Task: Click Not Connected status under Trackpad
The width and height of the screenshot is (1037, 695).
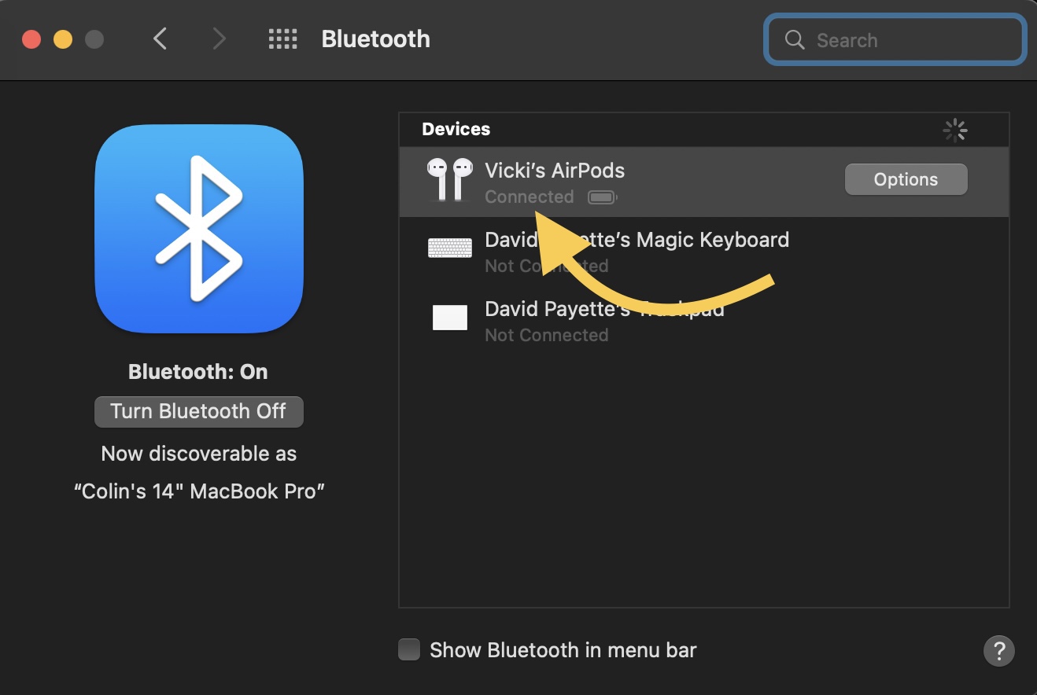Action: tap(547, 336)
